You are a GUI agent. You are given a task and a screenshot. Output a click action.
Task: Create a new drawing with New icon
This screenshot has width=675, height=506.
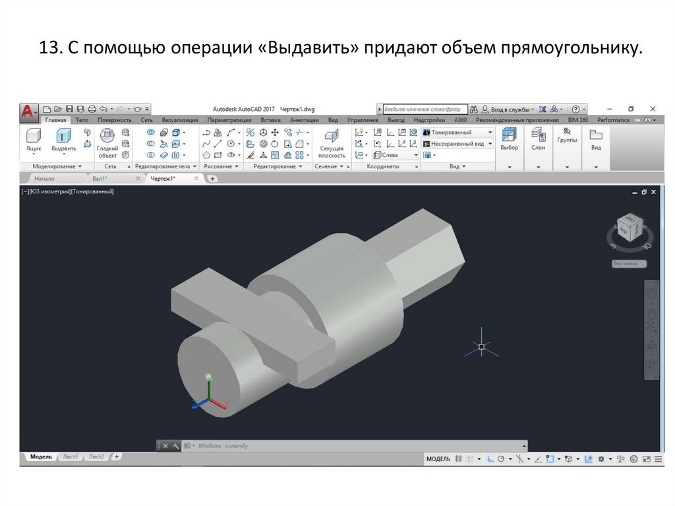coord(47,109)
